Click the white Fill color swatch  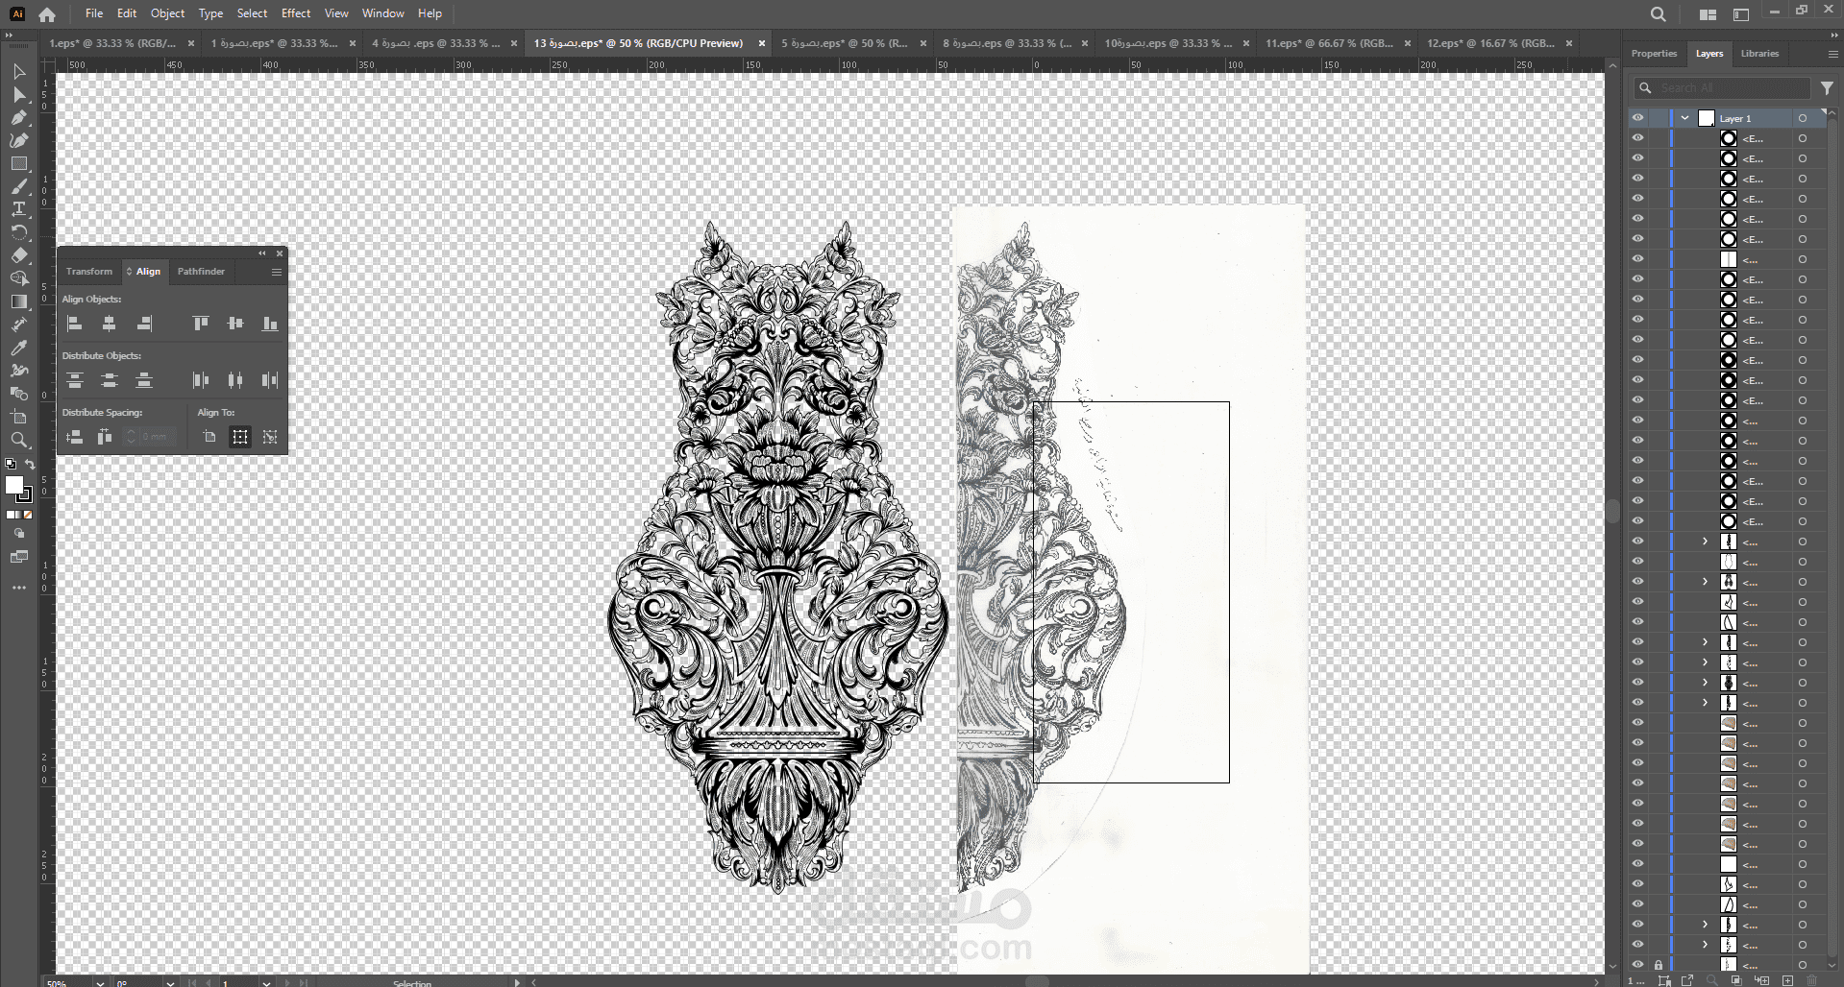click(x=13, y=486)
